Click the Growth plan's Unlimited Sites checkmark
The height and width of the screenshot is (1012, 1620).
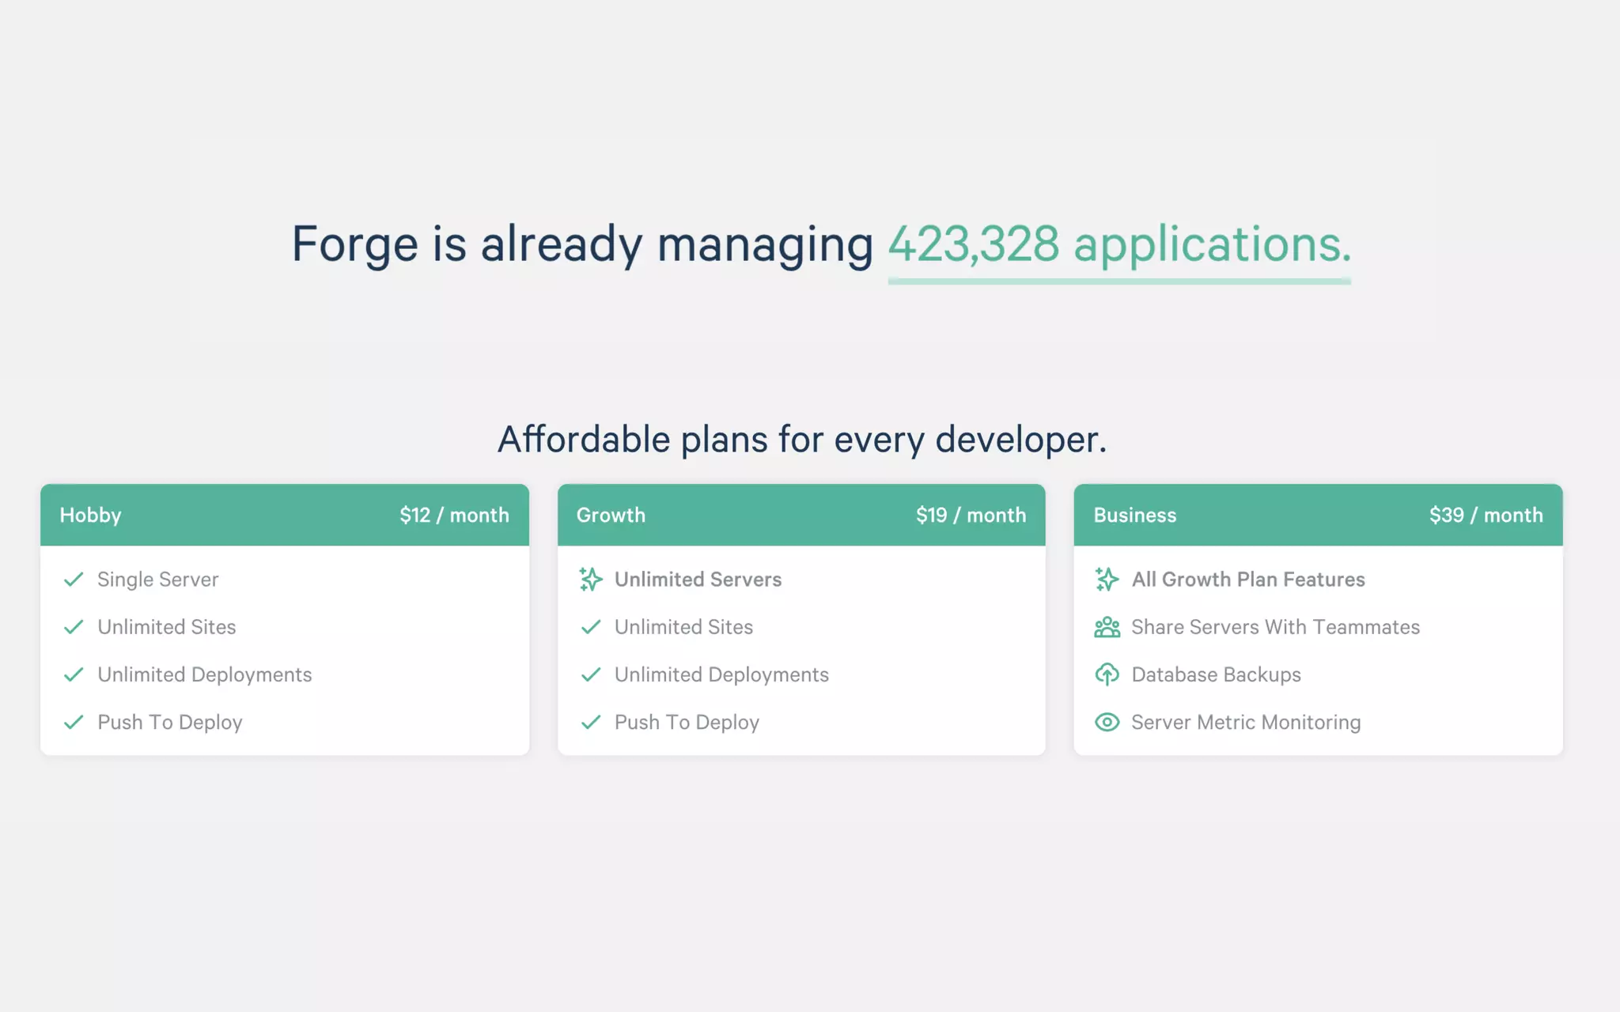(590, 627)
